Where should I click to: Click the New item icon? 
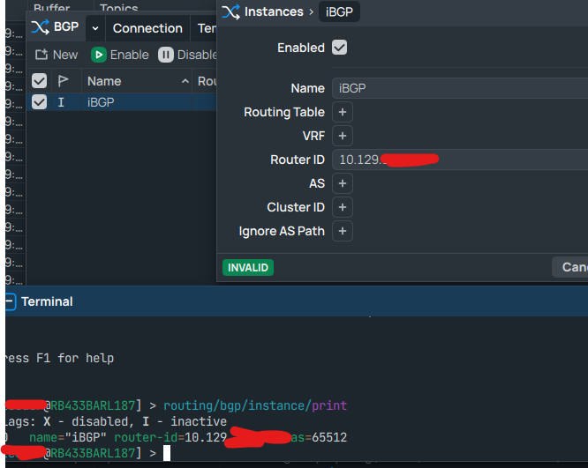pyautogui.click(x=41, y=55)
